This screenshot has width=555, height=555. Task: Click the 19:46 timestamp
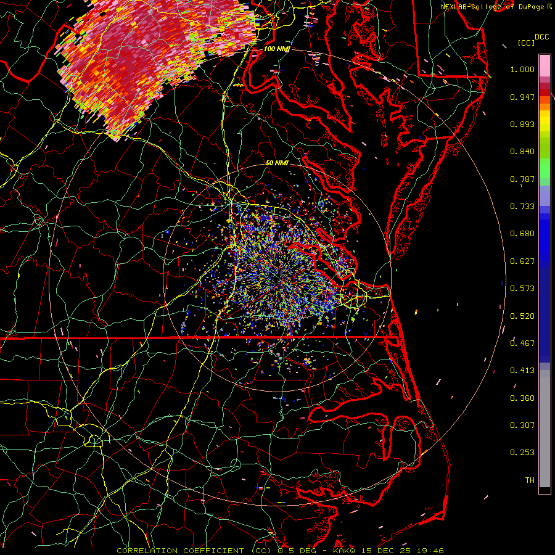(430, 551)
